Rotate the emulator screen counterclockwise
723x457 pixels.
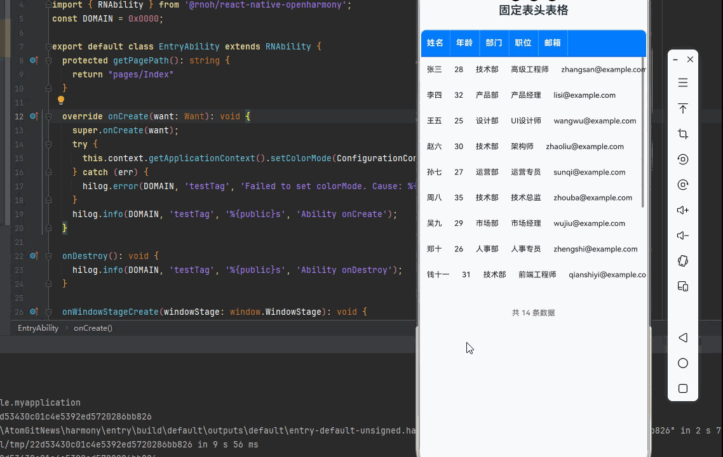point(683,159)
